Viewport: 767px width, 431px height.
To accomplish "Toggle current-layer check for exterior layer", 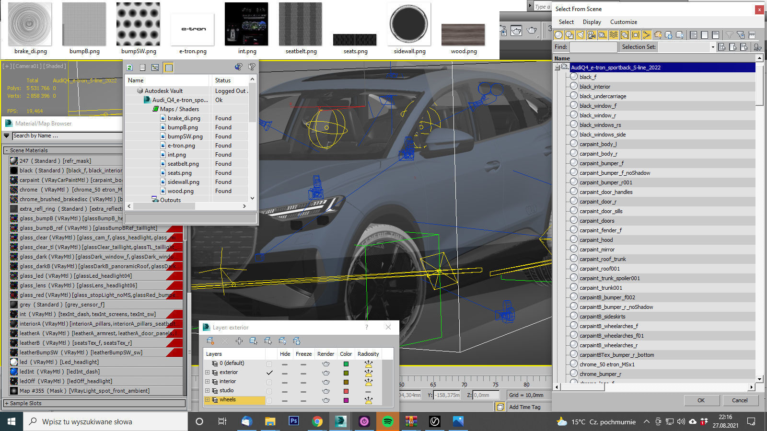I will [269, 373].
